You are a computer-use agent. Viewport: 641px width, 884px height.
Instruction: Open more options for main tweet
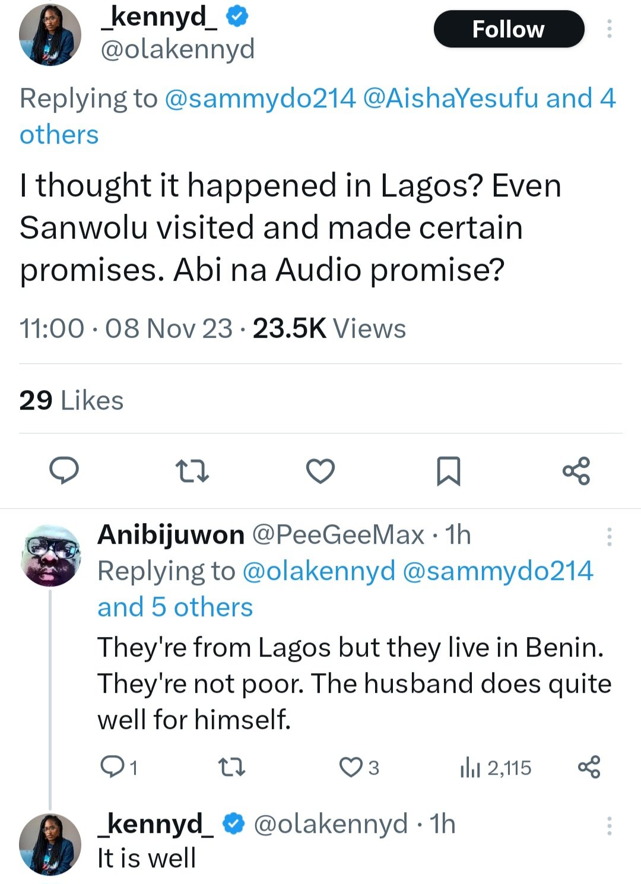pos(609,28)
